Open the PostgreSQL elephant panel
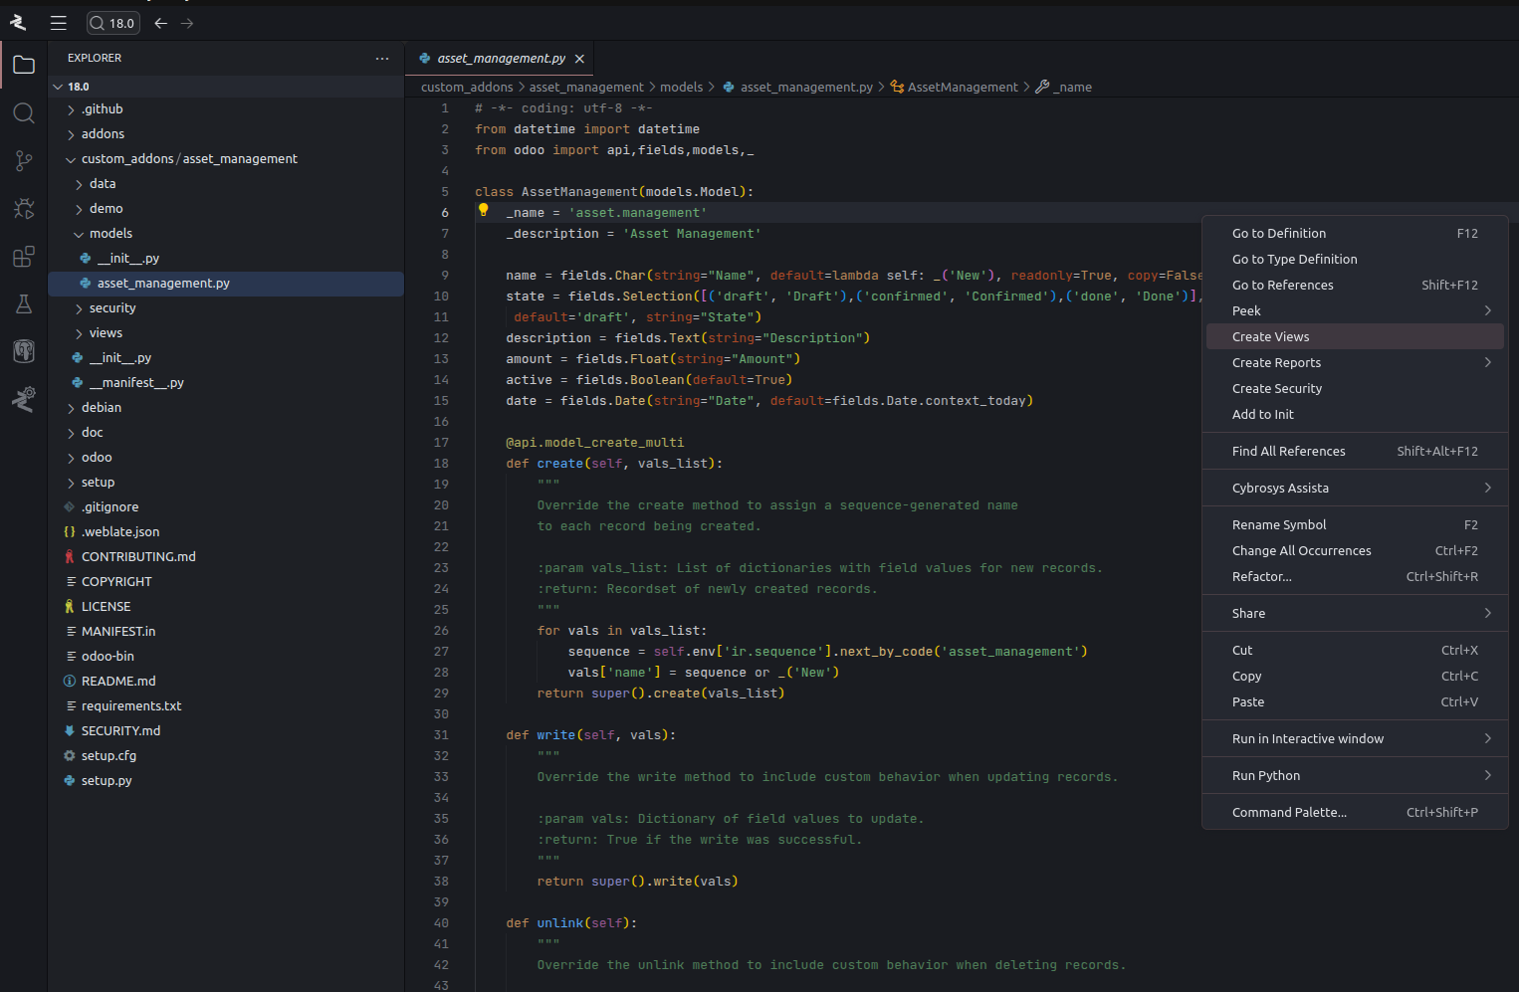The image size is (1519, 992). (x=24, y=351)
